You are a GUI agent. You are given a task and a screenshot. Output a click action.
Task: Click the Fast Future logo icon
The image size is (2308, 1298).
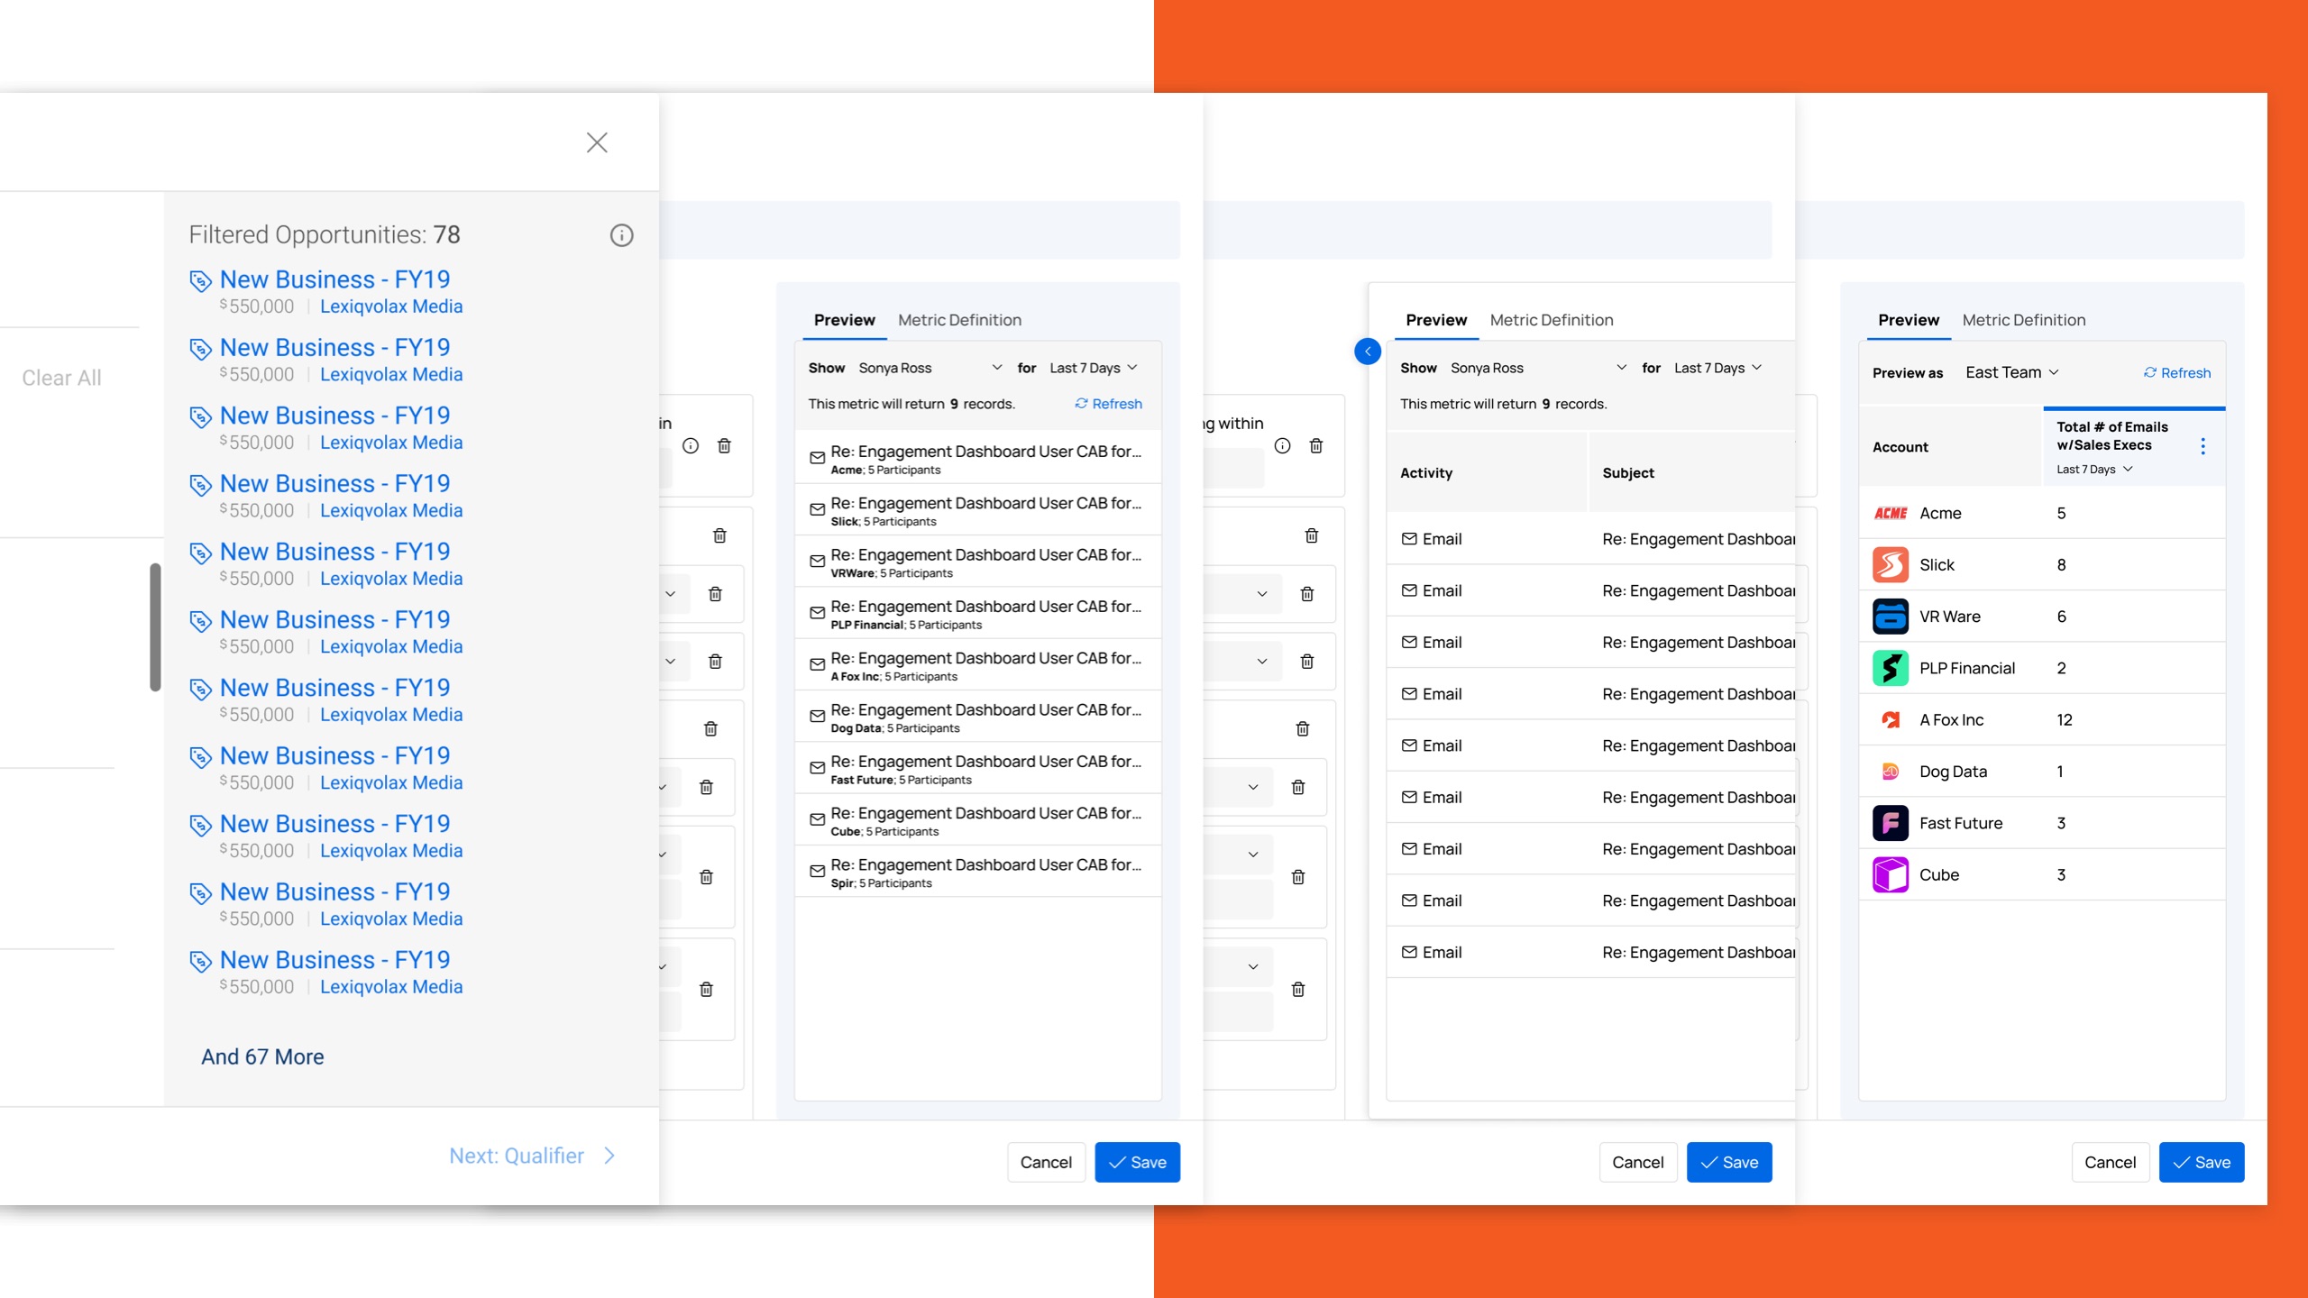click(x=1890, y=823)
